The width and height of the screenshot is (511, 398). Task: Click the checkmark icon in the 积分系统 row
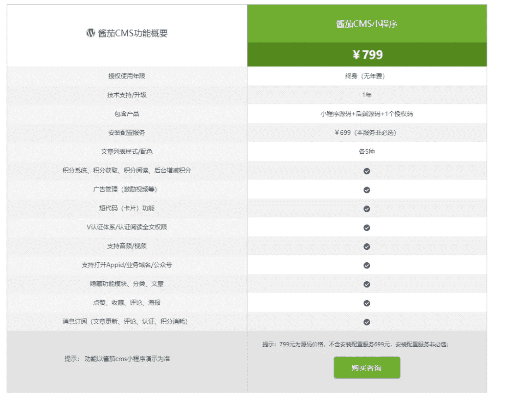tap(367, 171)
